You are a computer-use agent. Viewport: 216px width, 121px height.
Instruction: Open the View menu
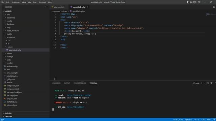pyautogui.click(x=24, y=2)
